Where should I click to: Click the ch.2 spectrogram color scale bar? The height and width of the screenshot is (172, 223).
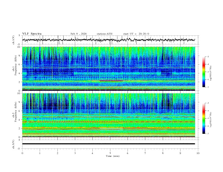204,118
